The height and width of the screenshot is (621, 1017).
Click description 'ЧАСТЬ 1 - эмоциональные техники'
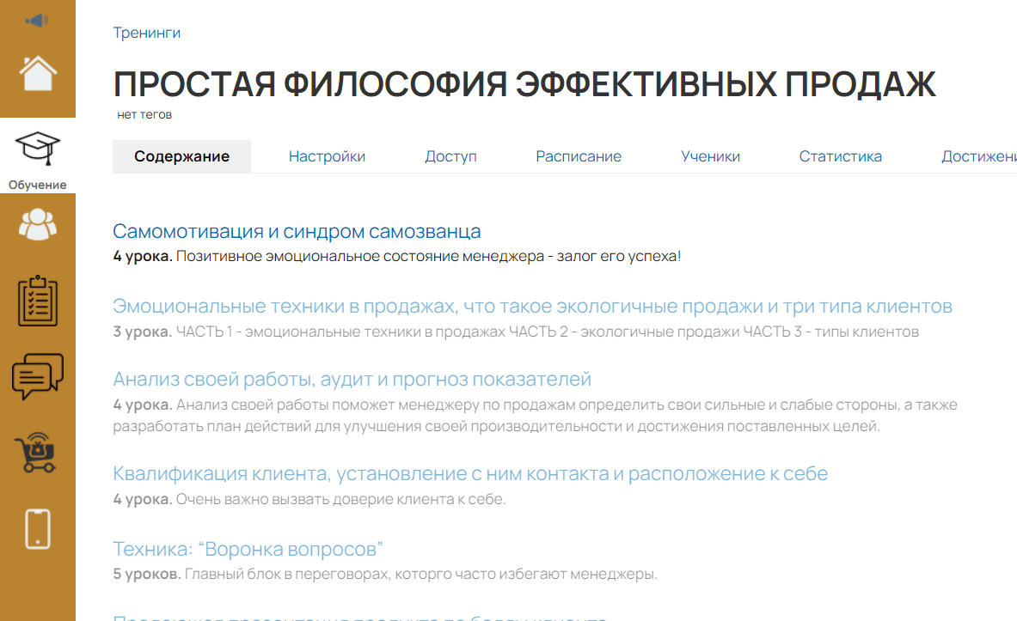click(x=548, y=332)
